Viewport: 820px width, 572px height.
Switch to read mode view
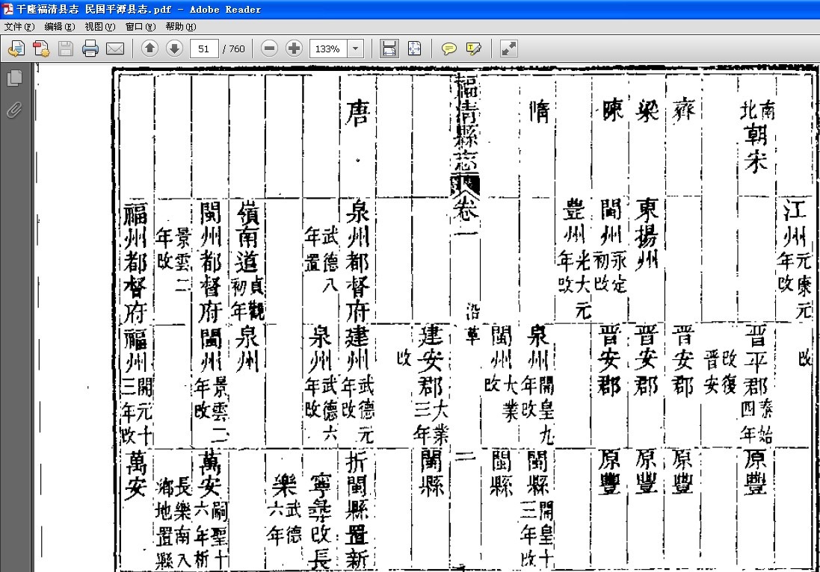click(x=508, y=49)
